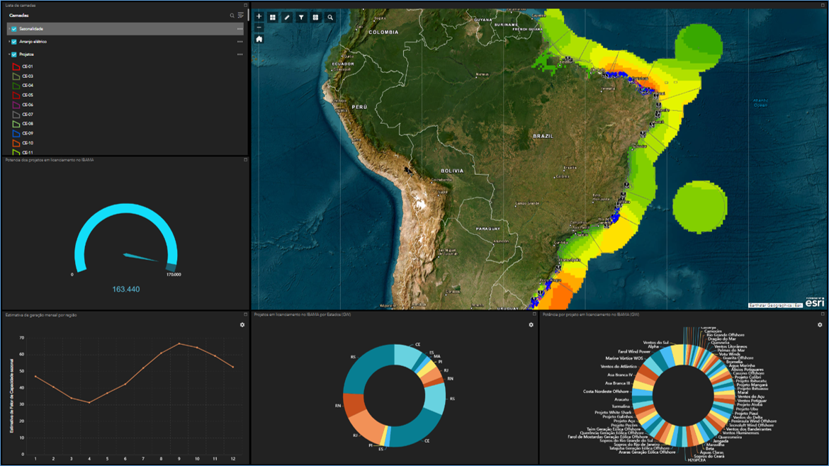The width and height of the screenshot is (829, 466).
Task: Open the options menu for Arranjo elétrico
Action: 239,42
